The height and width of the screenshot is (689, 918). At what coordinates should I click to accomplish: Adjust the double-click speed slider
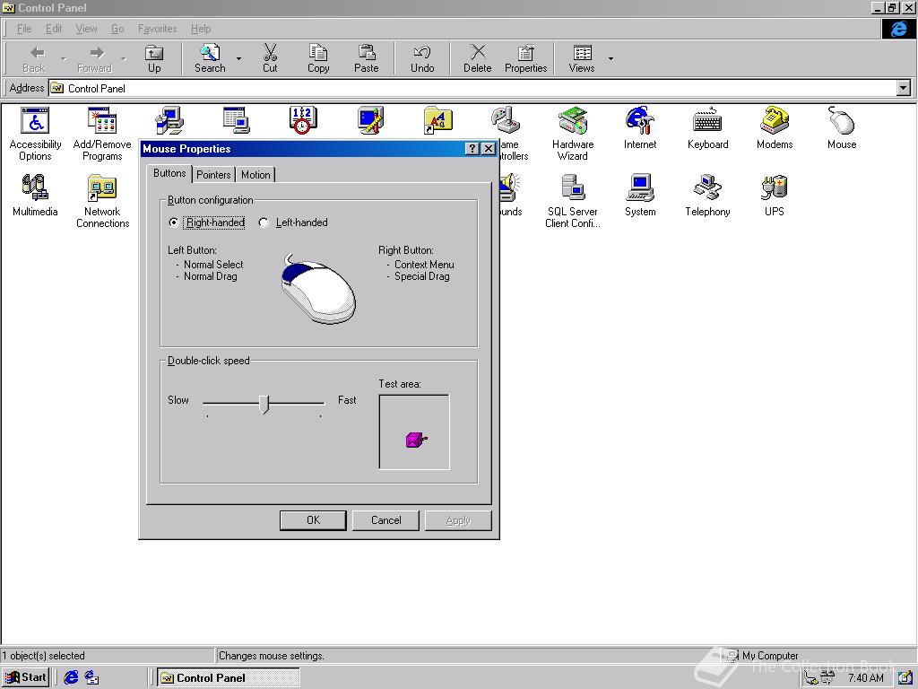click(x=264, y=404)
